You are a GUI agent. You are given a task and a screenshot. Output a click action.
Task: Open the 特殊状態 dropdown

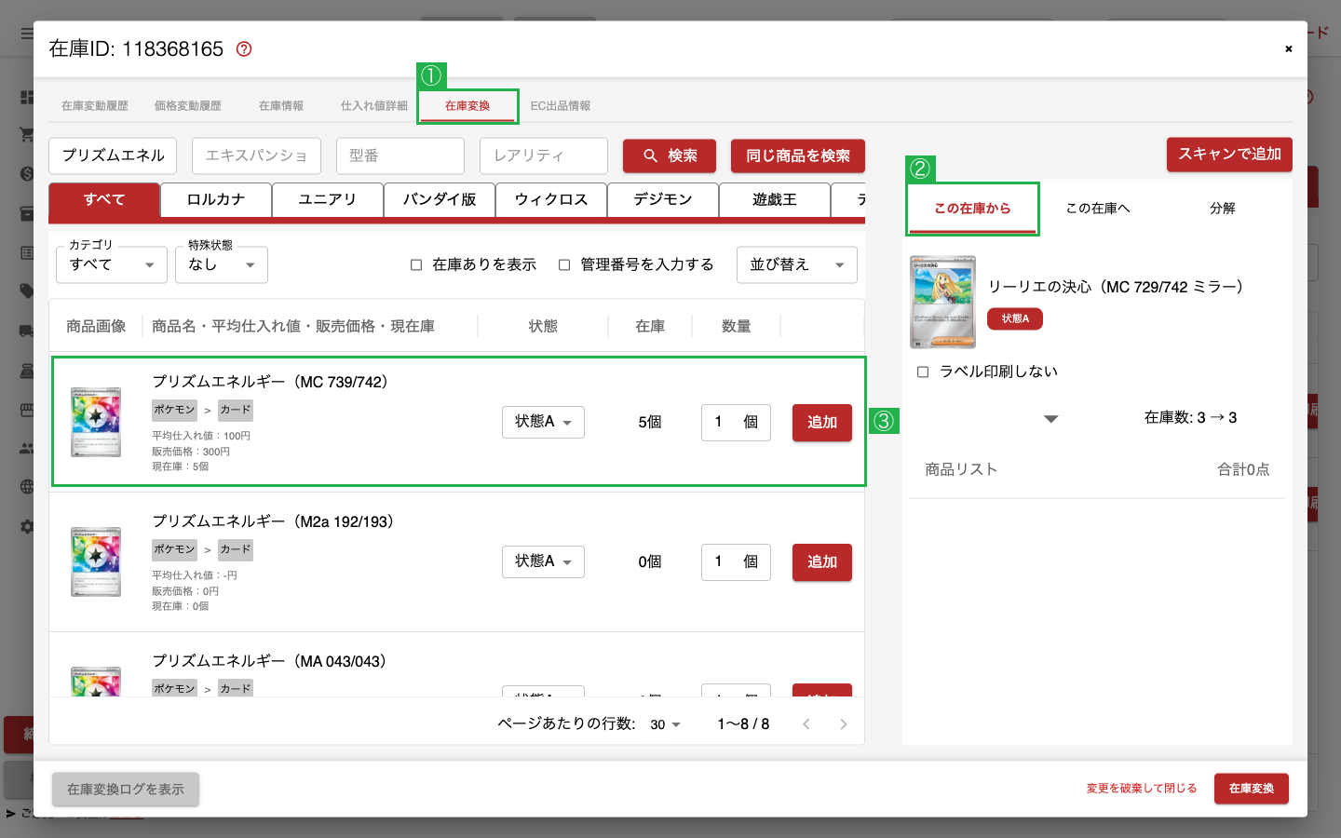(222, 264)
